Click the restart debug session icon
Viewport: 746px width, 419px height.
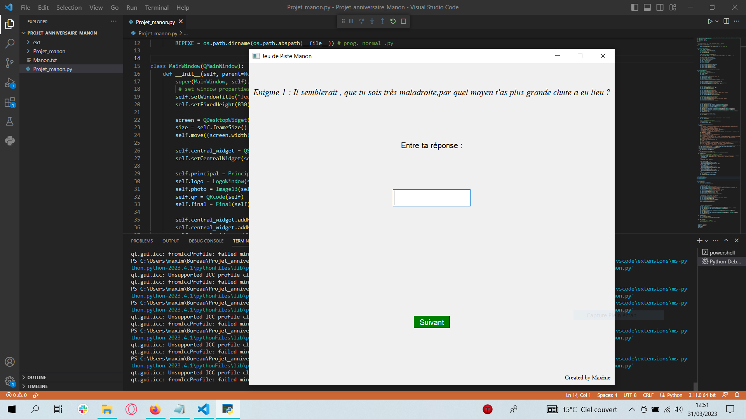pyautogui.click(x=393, y=21)
